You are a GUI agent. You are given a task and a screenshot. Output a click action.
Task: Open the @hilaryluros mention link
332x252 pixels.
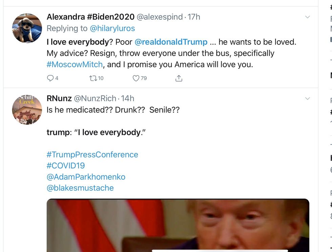click(x=112, y=28)
